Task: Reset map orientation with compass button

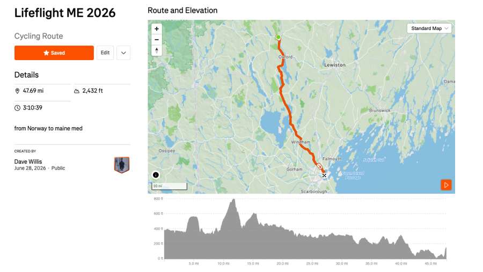Action: [x=157, y=50]
